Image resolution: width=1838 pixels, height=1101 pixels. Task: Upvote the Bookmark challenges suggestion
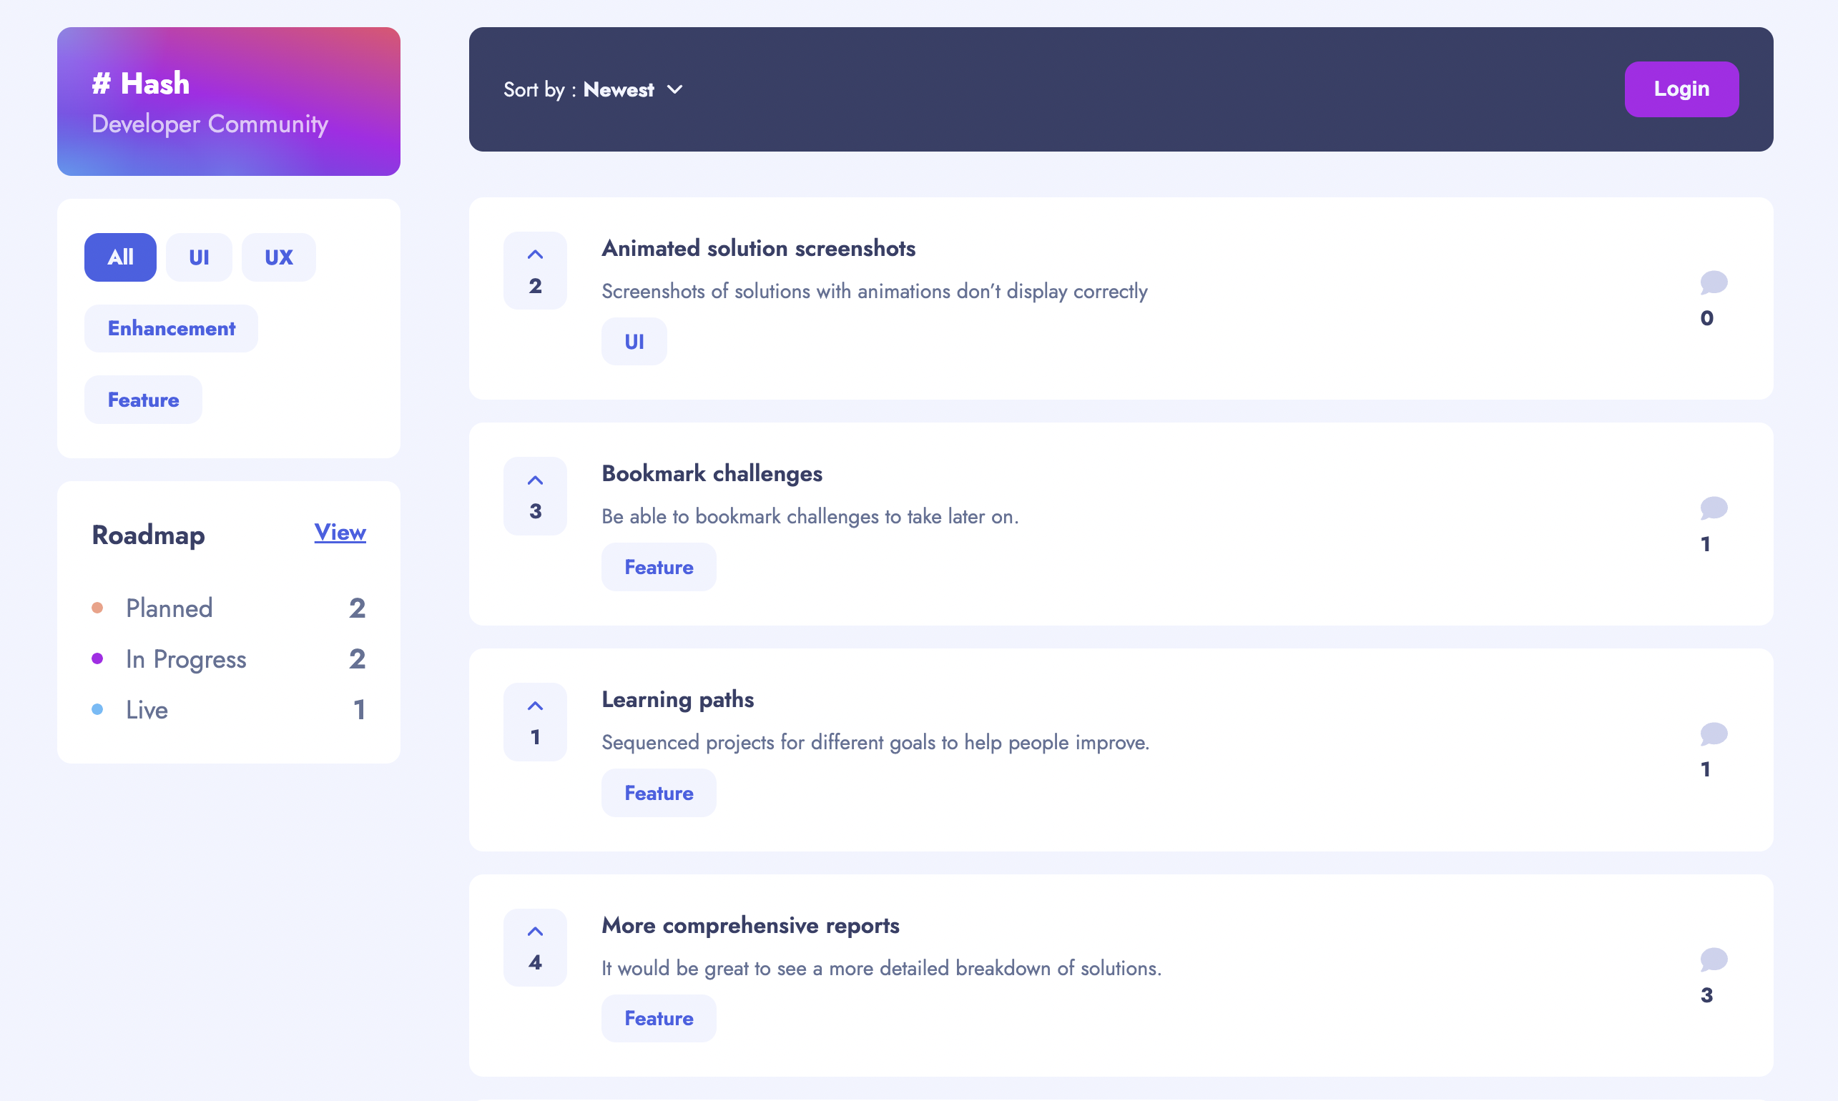(x=534, y=495)
